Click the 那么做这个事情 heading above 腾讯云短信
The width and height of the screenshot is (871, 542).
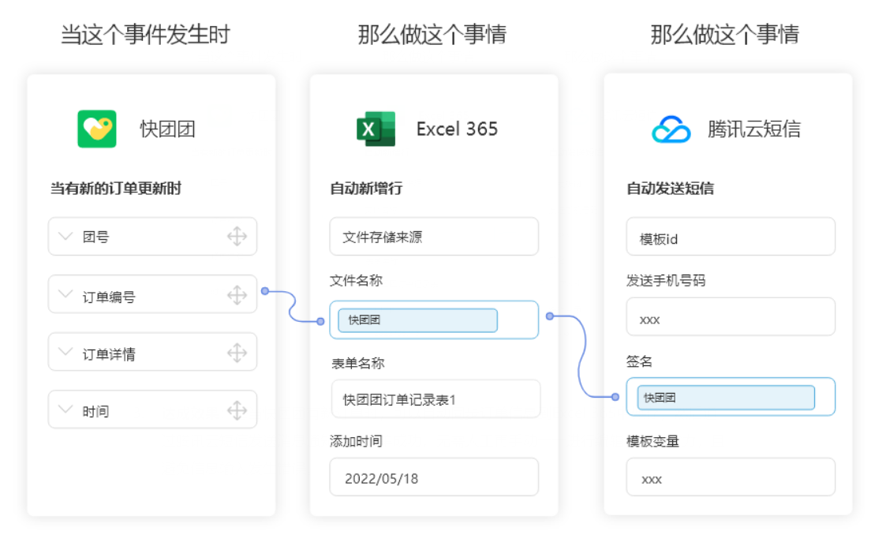pyautogui.click(x=725, y=35)
